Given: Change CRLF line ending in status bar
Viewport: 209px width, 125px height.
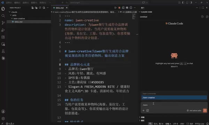Looking at the screenshot, I should tap(182, 124).
